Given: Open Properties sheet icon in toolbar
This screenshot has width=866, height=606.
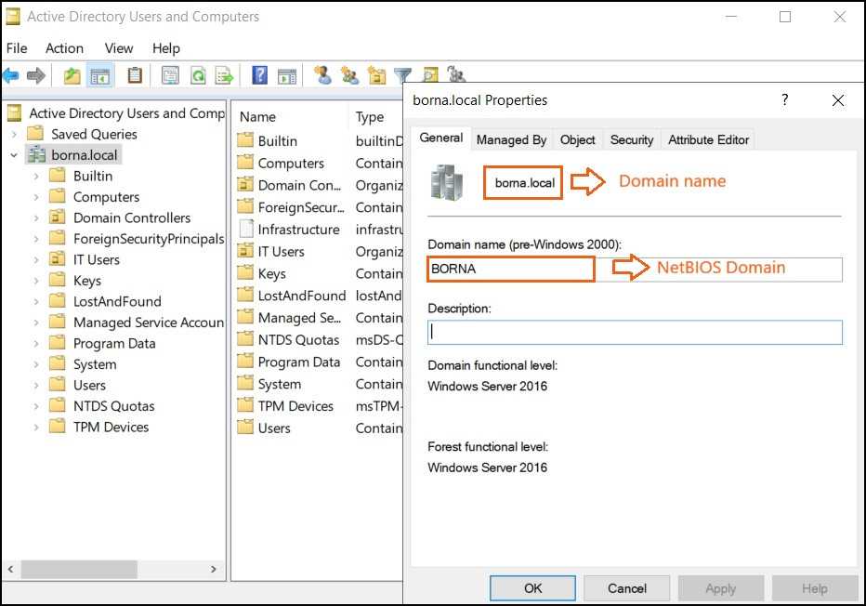Looking at the screenshot, I should tap(170, 75).
